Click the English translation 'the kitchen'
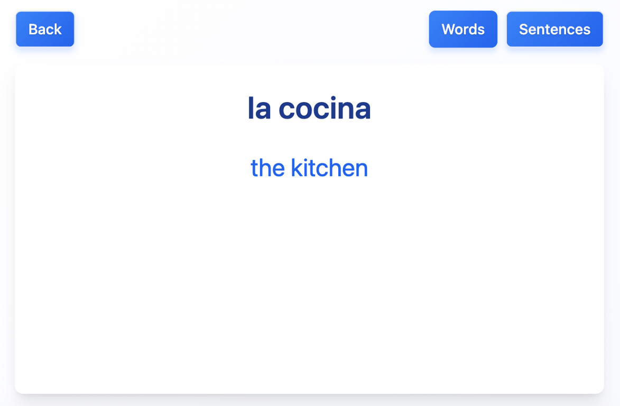620x406 pixels. tap(310, 168)
